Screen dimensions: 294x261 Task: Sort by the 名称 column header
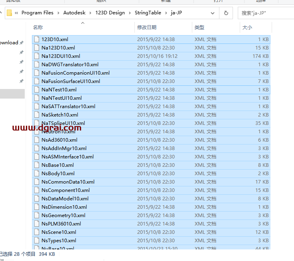tap(38, 28)
